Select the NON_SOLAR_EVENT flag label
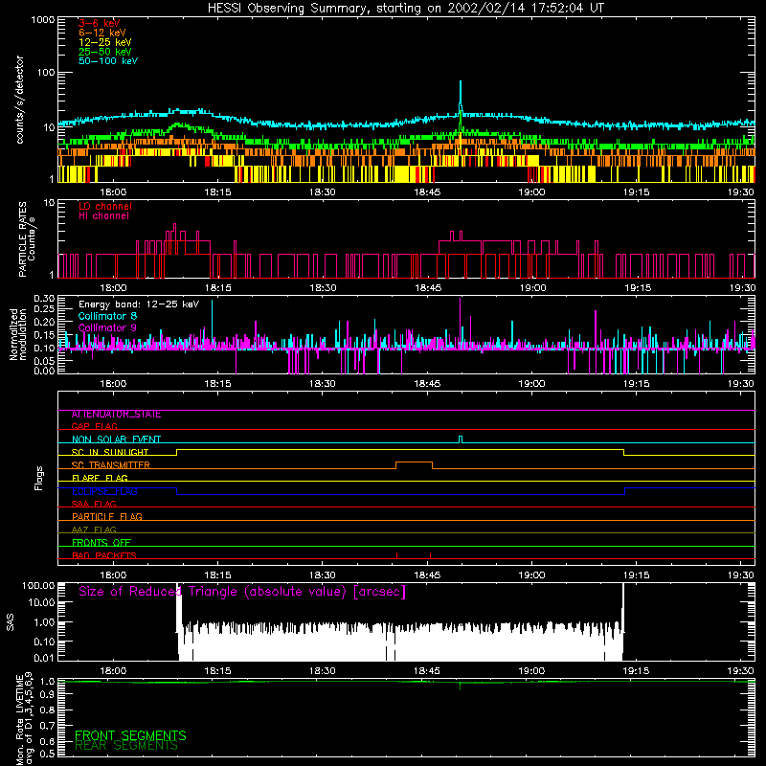Viewport: 766px width, 766px height. [116, 439]
